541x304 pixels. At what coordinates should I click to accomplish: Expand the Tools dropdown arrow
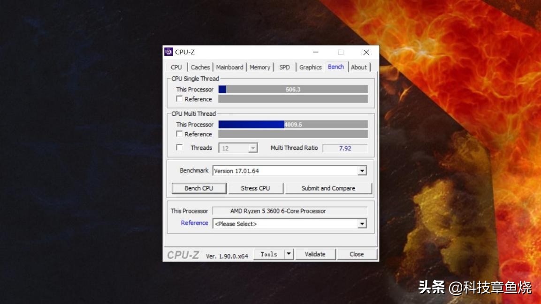tap(289, 254)
